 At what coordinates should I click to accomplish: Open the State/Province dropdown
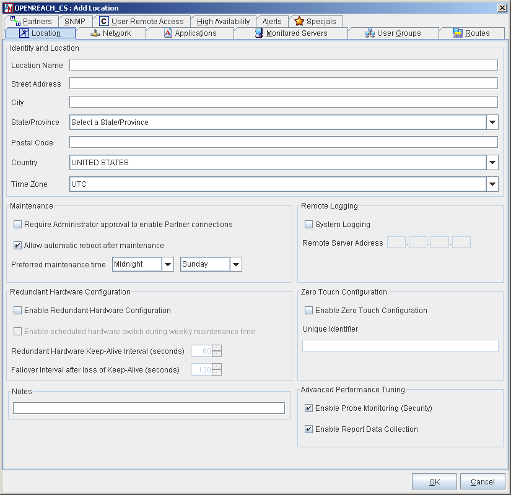[492, 123]
